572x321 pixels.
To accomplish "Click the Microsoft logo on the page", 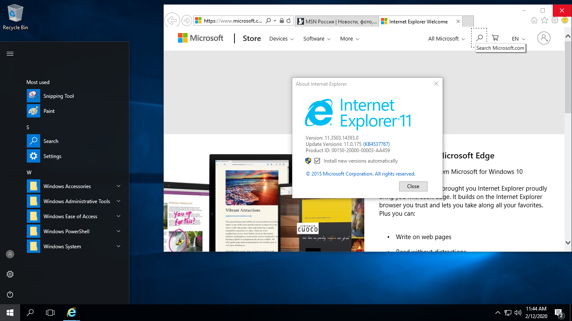I will coord(201,38).
